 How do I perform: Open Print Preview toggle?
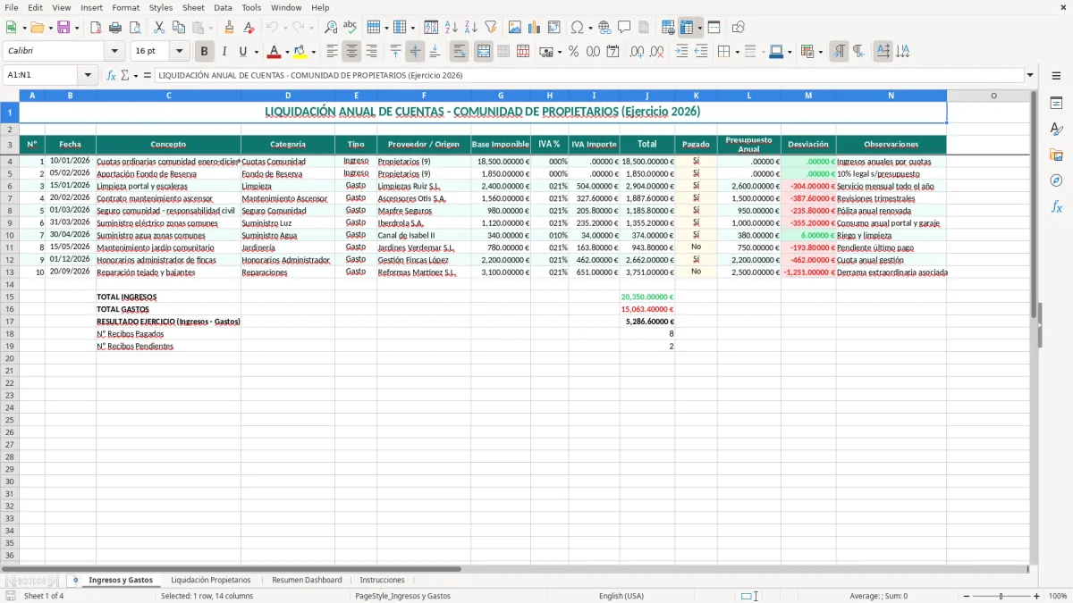134,28
